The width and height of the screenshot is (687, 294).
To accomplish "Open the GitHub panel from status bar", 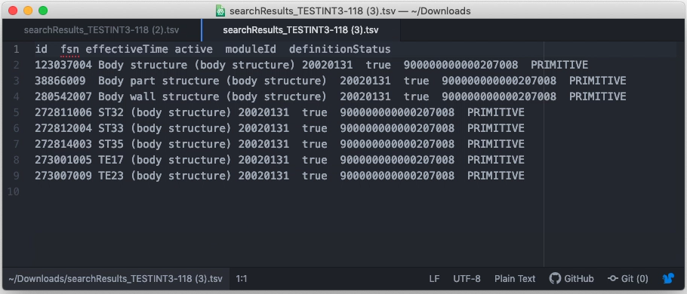I will click(x=571, y=279).
